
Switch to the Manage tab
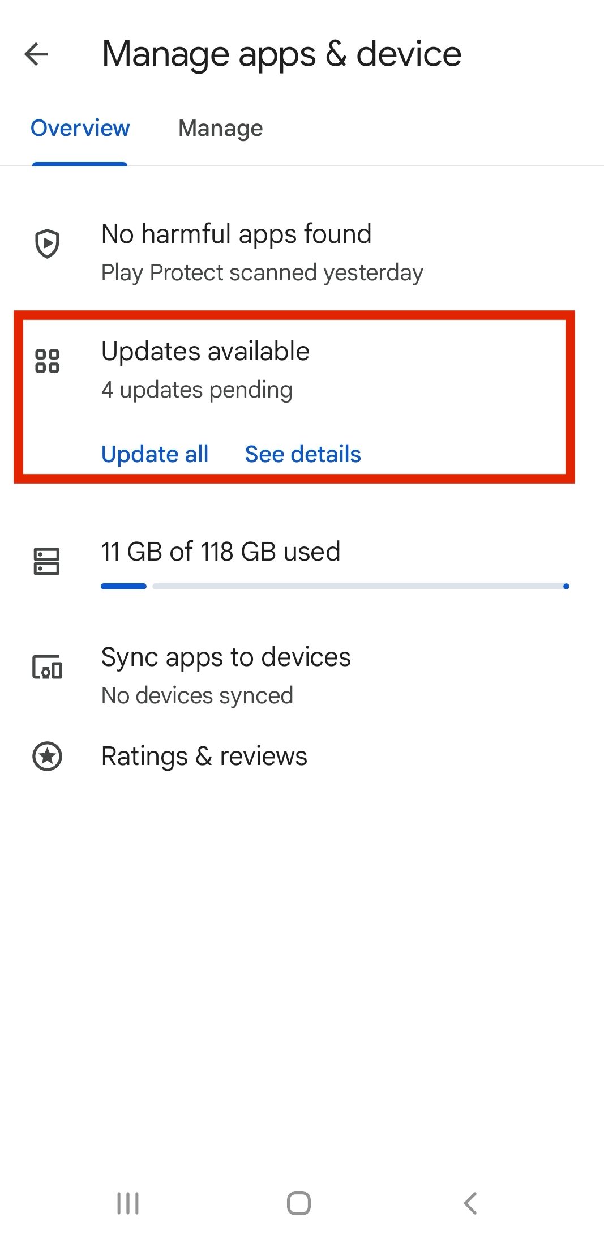(220, 128)
